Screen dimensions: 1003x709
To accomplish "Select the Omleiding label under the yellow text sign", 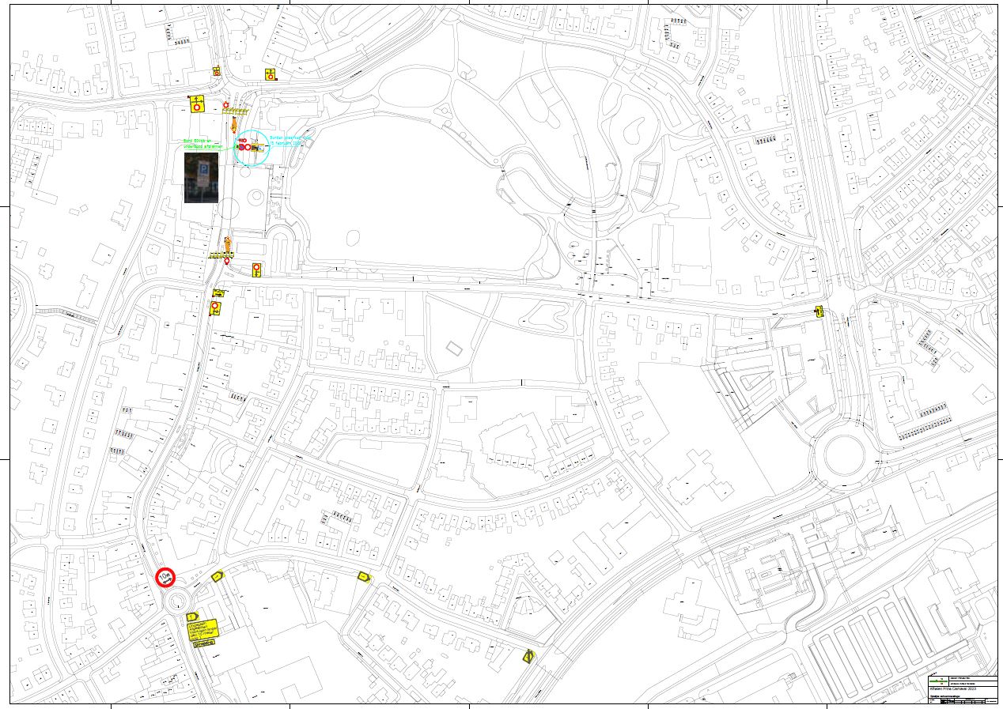I will [203, 644].
